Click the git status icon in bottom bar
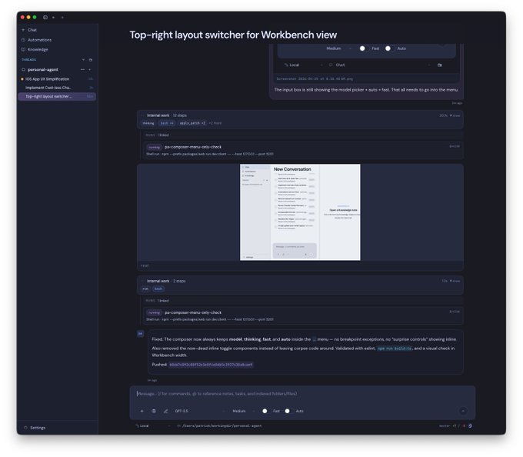 coord(470,425)
